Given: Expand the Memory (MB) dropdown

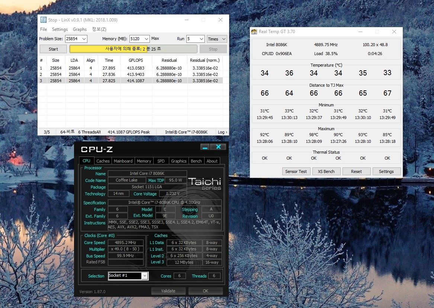Looking at the screenshot, I should click(147, 39).
